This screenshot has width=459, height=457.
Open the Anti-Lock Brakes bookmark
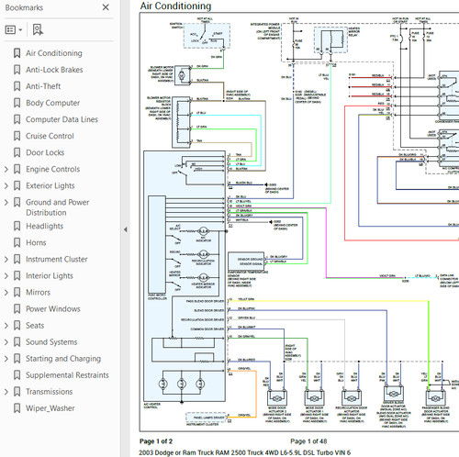54,70
